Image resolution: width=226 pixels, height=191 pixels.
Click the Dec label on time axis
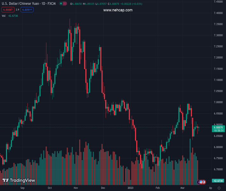click(x=103, y=188)
